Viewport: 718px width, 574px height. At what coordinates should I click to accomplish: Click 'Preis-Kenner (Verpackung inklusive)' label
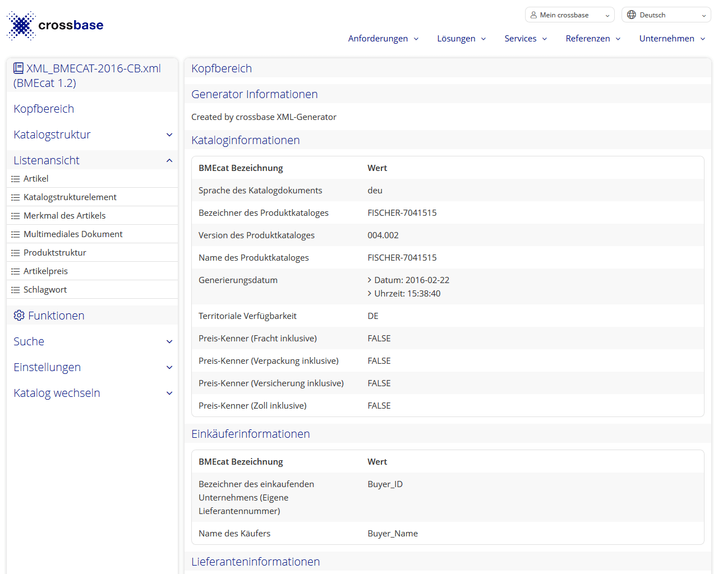tap(269, 361)
